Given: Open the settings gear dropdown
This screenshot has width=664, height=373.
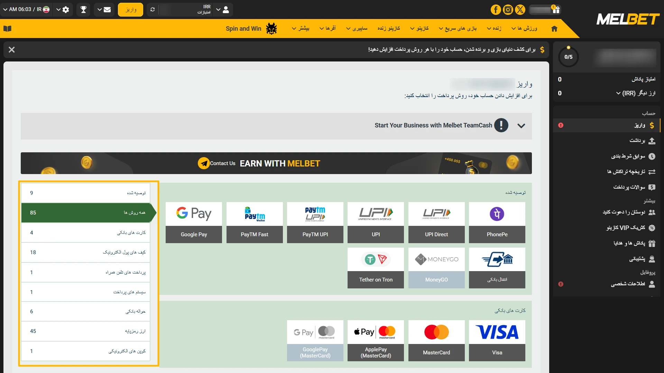Looking at the screenshot, I should (63, 10).
